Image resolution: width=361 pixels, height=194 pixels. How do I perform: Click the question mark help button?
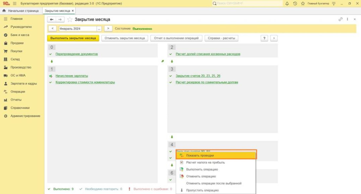click(x=264, y=38)
